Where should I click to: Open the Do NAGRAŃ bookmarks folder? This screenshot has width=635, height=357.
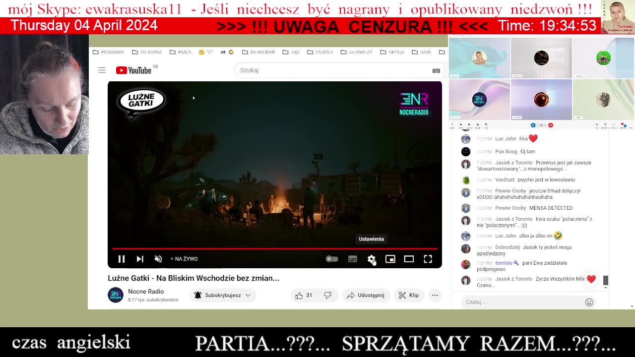pyautogui.click(x=258, y=52)
